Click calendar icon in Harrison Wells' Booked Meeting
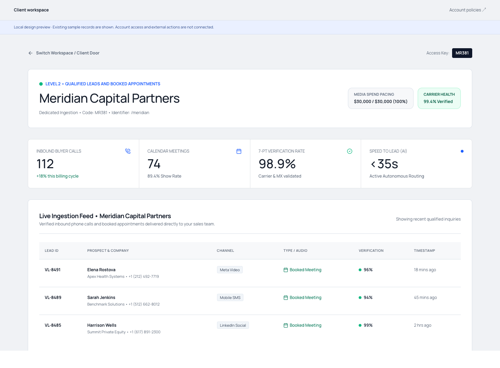 [x=286, y=325]
